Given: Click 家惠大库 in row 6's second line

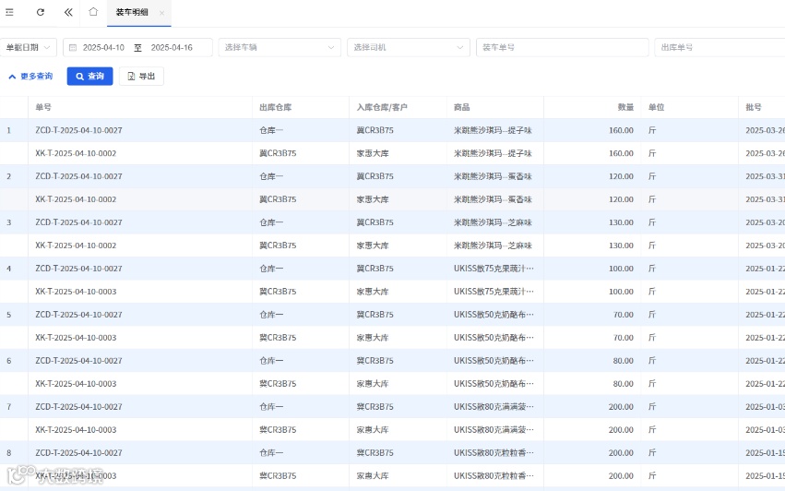Looking at the screenshot, I should 373,384.
